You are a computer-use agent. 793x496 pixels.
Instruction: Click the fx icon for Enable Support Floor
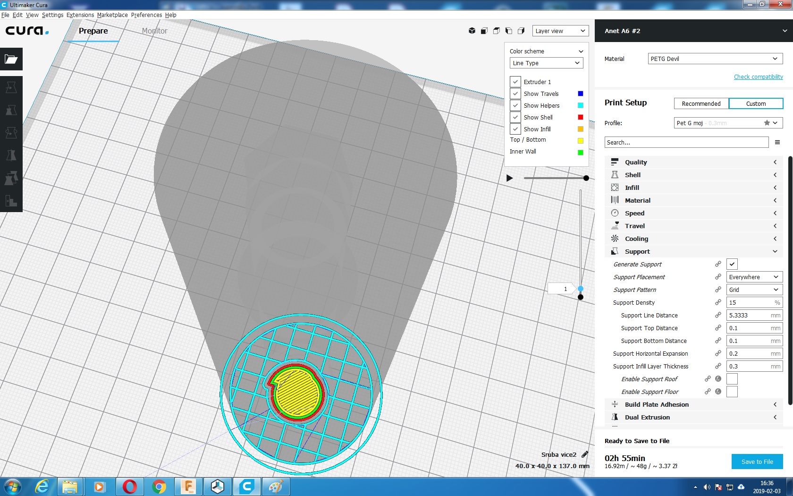718,392
